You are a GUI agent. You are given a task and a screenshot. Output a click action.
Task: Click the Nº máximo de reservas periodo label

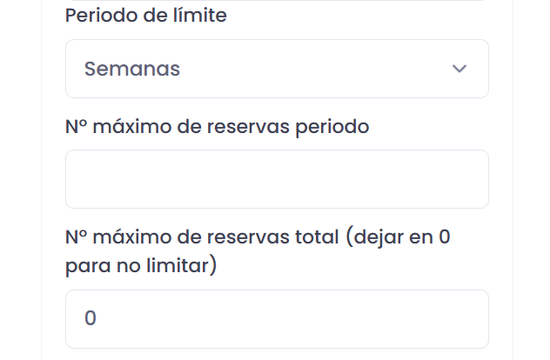coord(217,127)
